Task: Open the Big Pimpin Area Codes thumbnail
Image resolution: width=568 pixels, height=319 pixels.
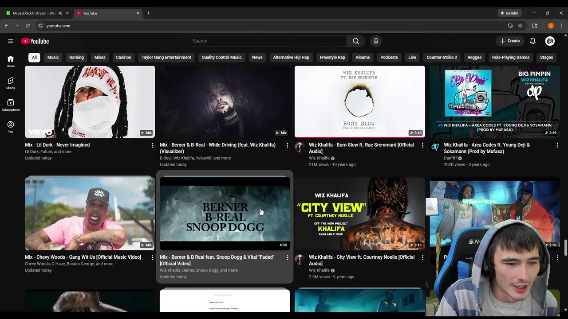Action: point(495,101)
